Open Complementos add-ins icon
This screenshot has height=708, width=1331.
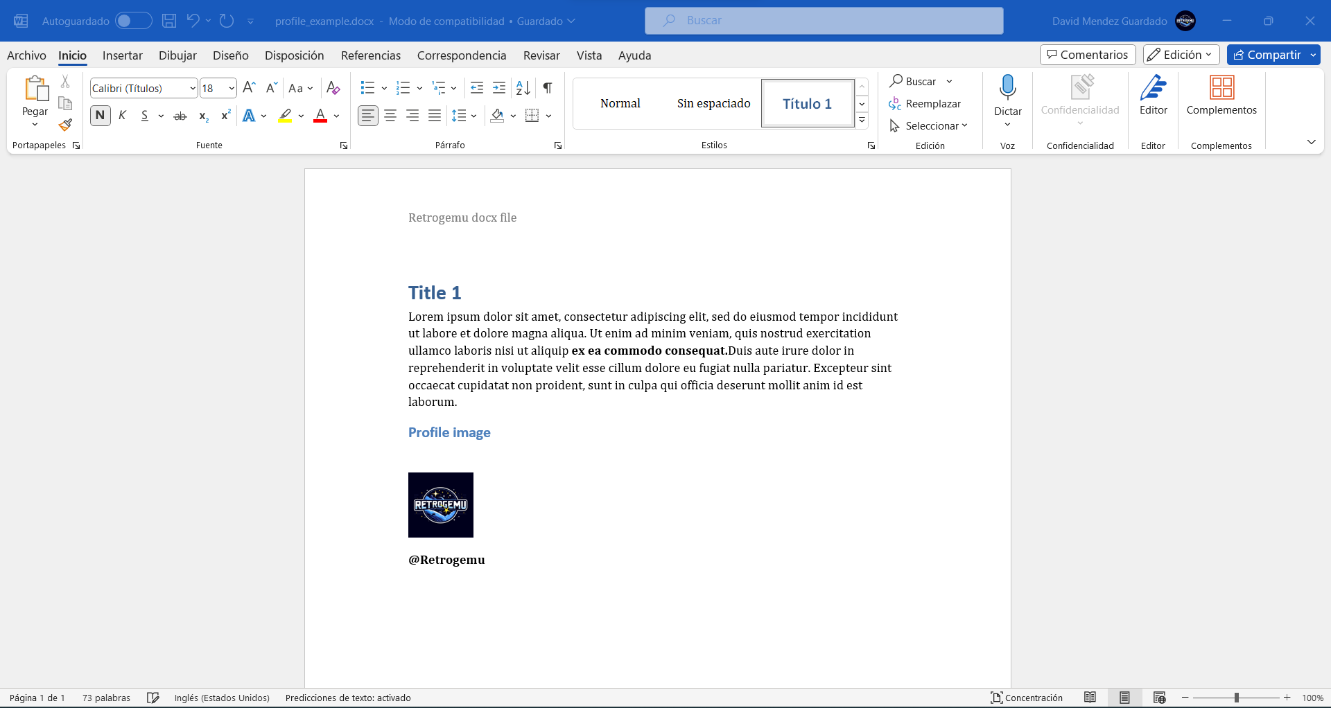coord(1221,88)
